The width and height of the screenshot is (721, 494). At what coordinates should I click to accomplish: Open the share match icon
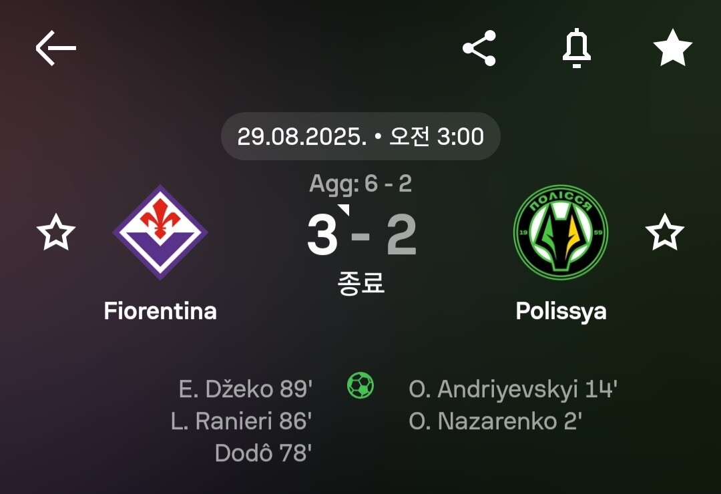[x=479, y=48]
